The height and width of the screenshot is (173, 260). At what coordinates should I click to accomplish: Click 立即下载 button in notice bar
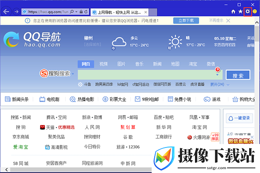pos(186,20)
